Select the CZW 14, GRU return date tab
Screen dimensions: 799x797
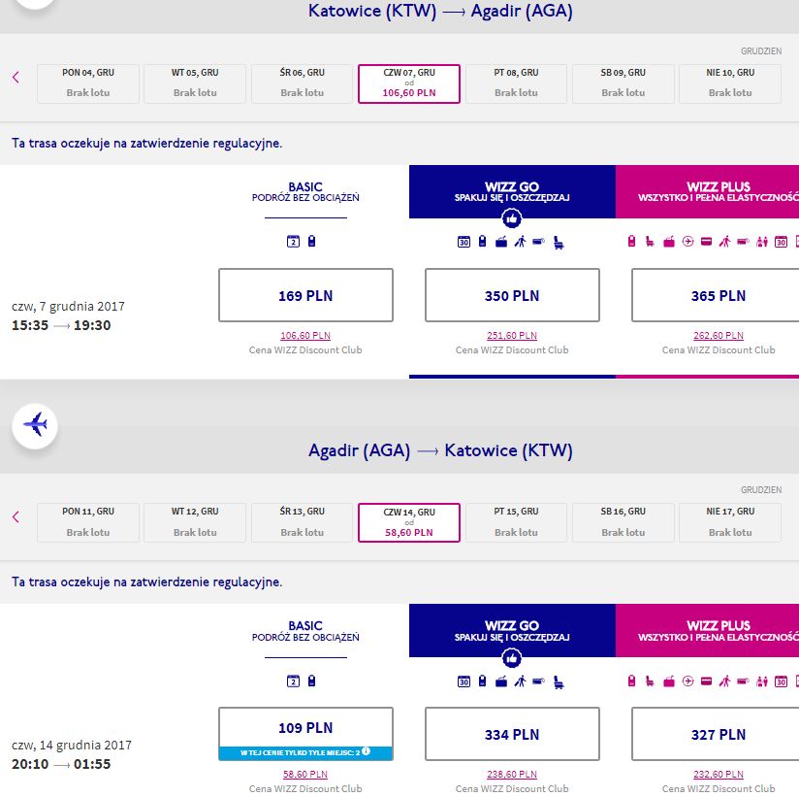point(409,522)
